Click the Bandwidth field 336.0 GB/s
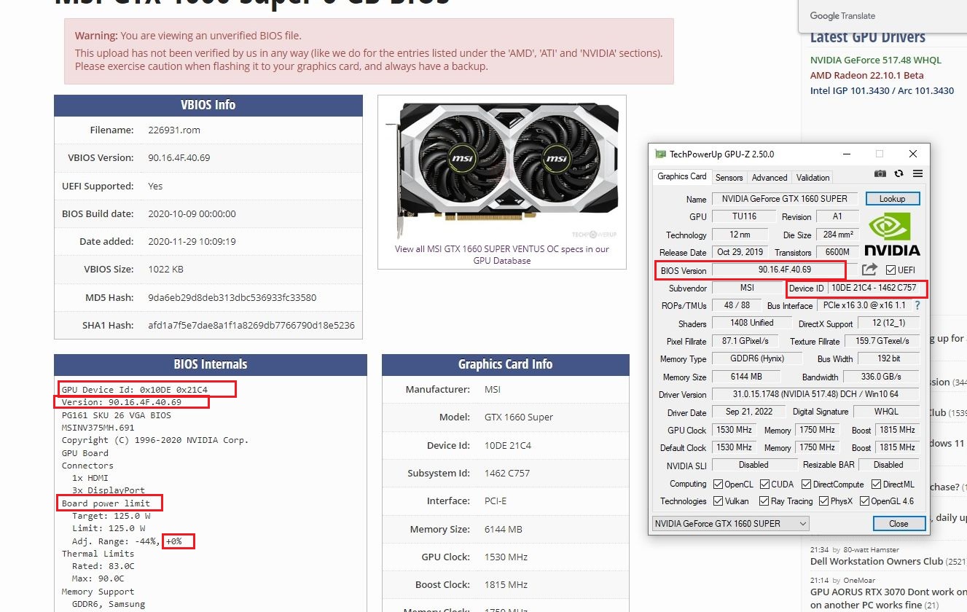967x612 pixels. point(881,377)
